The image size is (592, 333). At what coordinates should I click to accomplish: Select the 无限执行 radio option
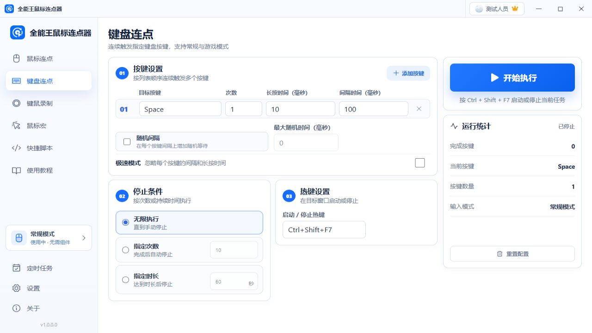pyautogui.click(x=125, y=222)
